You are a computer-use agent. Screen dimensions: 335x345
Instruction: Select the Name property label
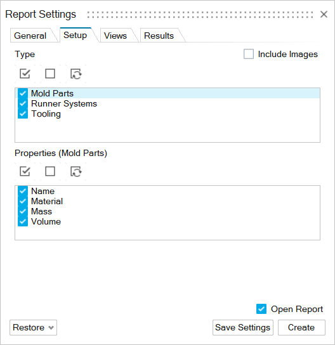click(x=43, y=191)
